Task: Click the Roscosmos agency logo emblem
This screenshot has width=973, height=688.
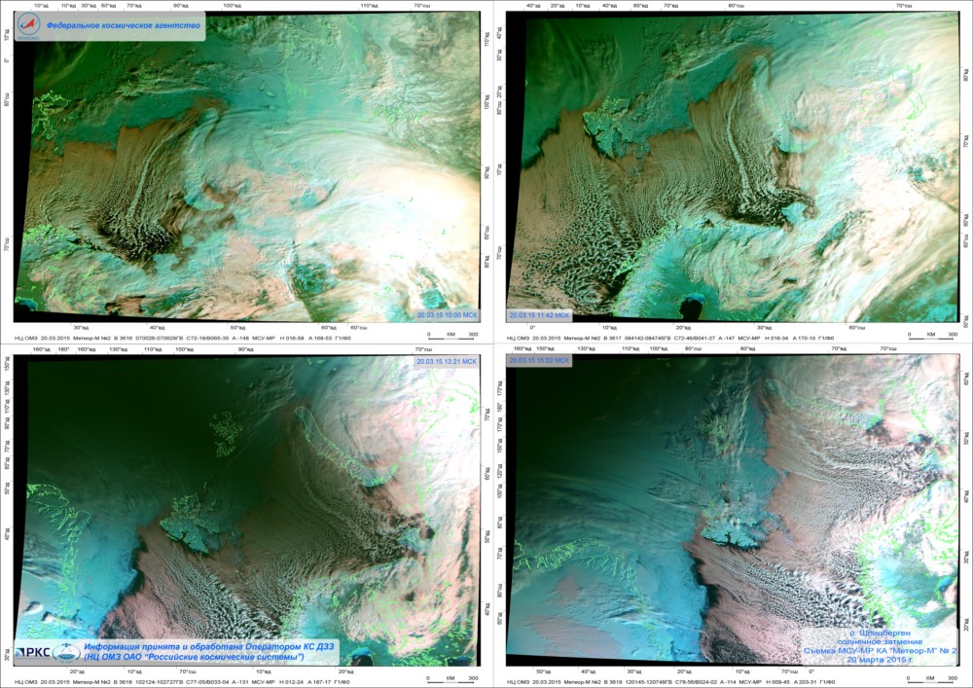Action: coord(28,26)
